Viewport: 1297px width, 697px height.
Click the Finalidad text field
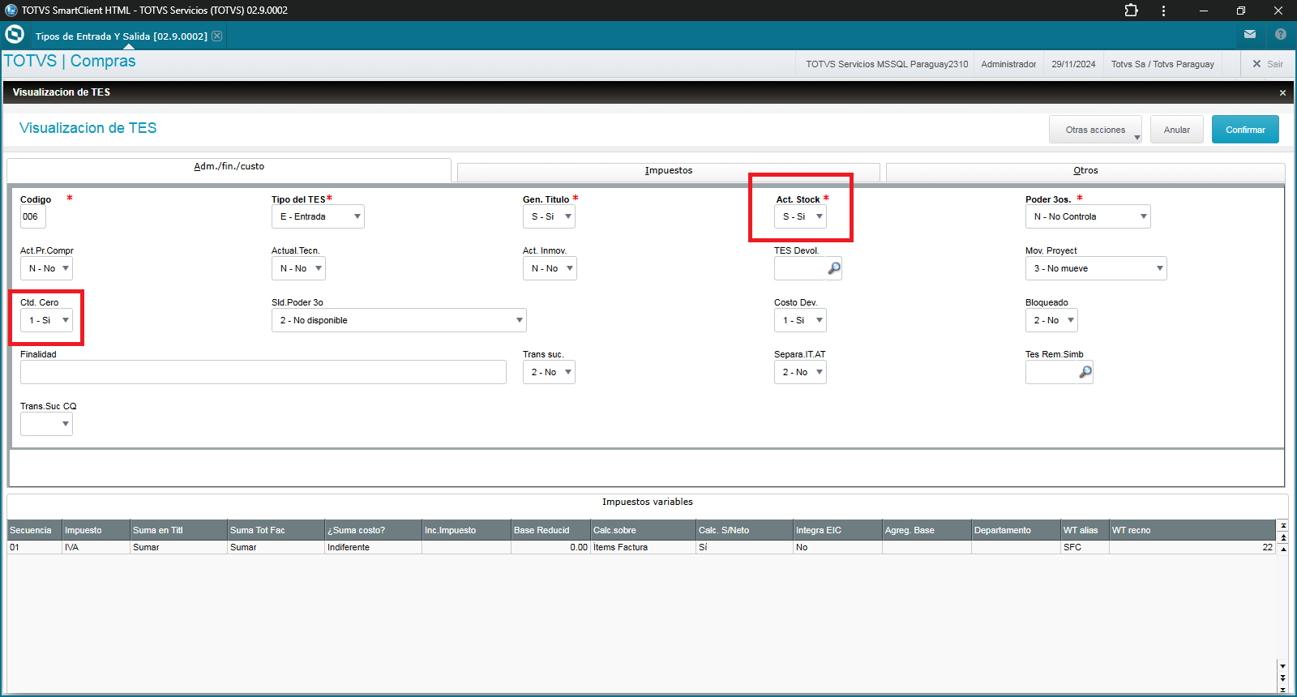pos(263,372)
